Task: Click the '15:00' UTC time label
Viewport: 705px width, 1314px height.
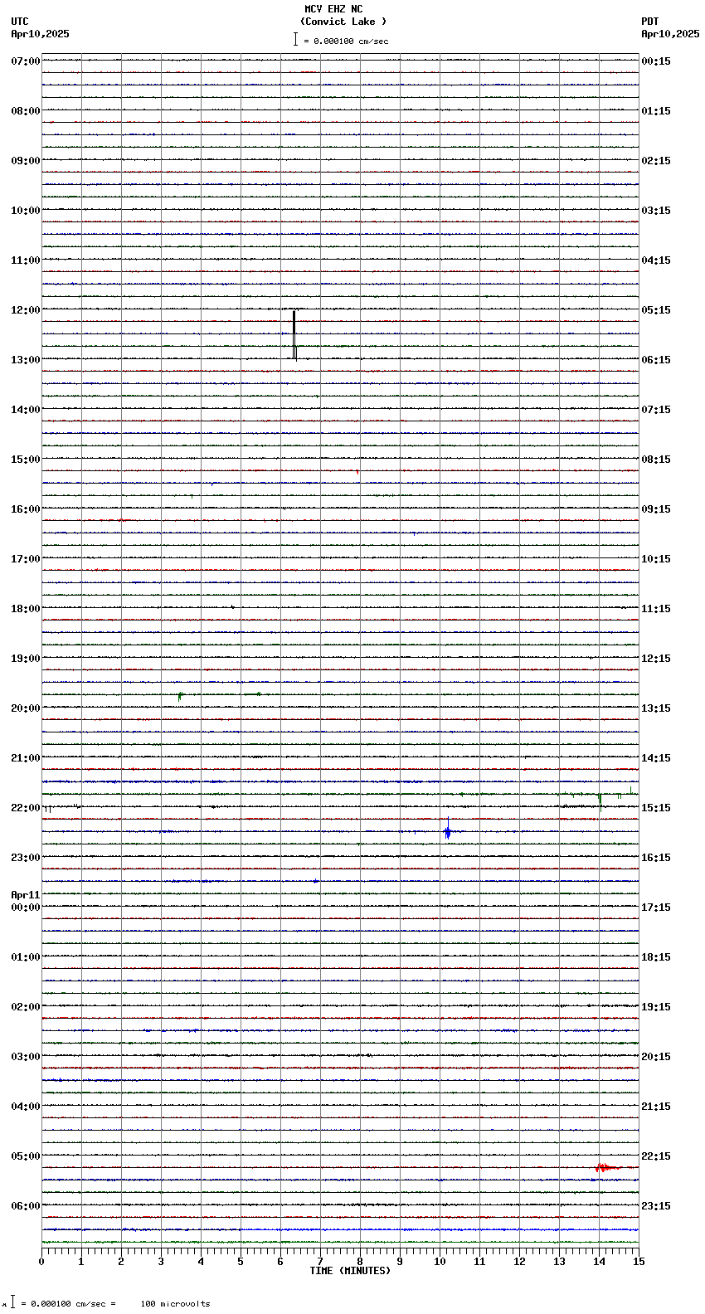Action: [26, 460]
